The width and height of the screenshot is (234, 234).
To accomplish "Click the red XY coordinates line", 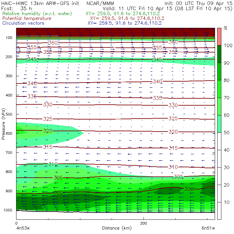I will point(127,18).
